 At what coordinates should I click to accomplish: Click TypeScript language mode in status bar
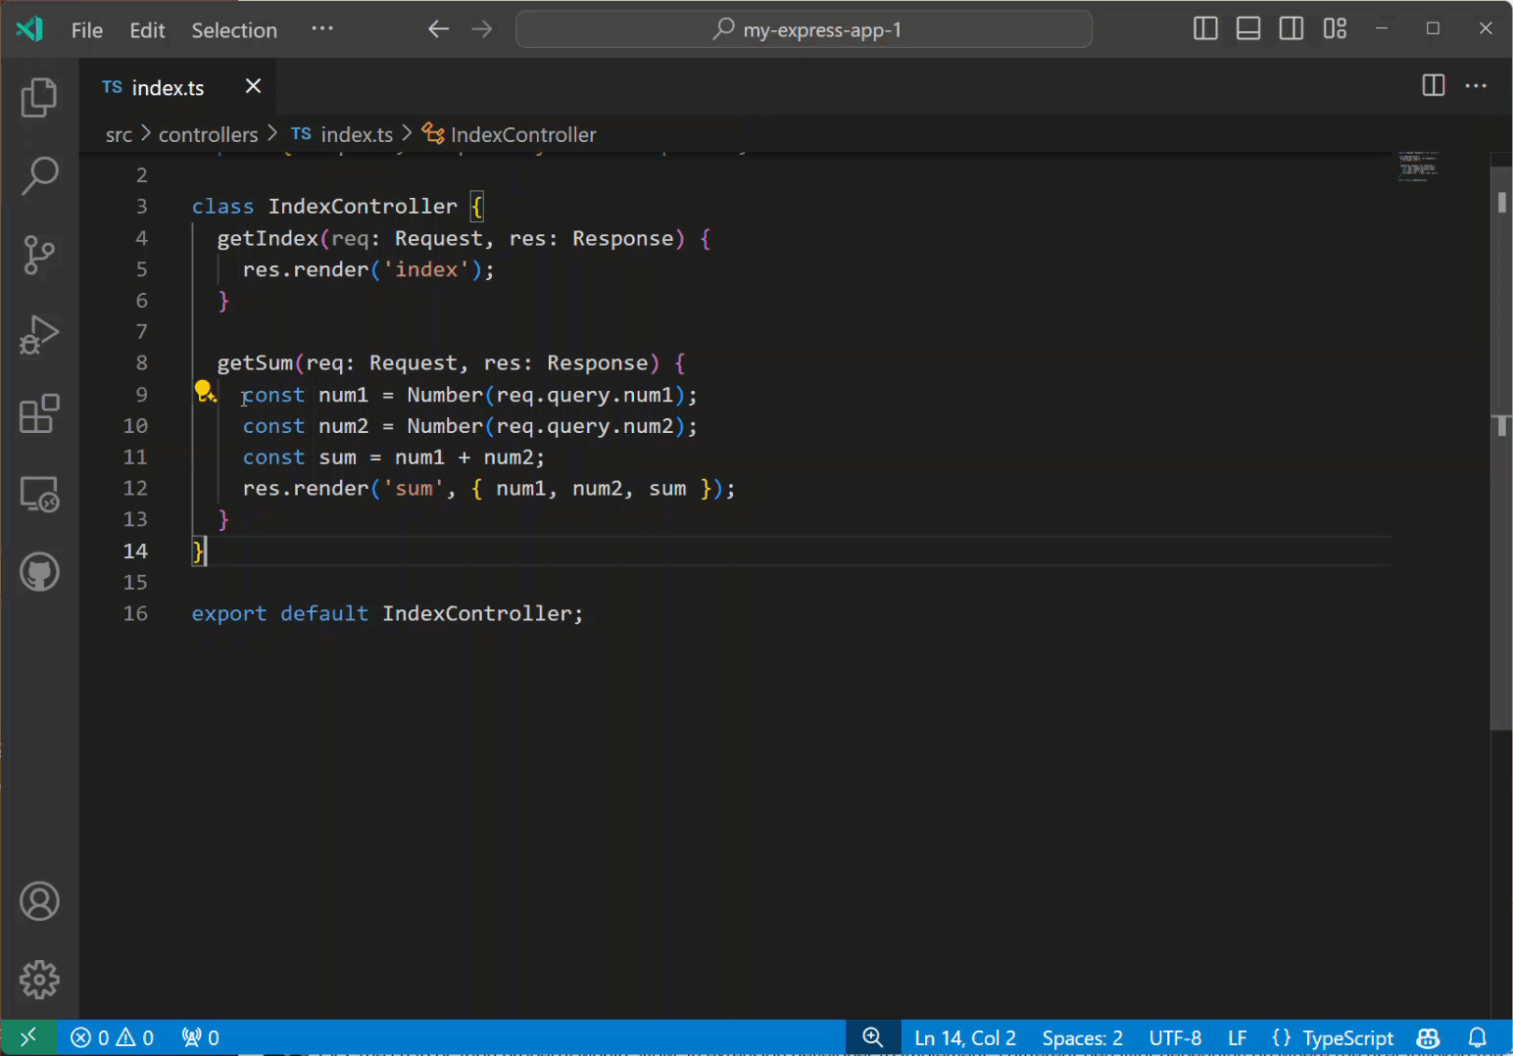coord(1347,1036)
